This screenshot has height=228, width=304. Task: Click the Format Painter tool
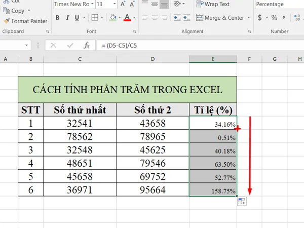tap(25, 21)
